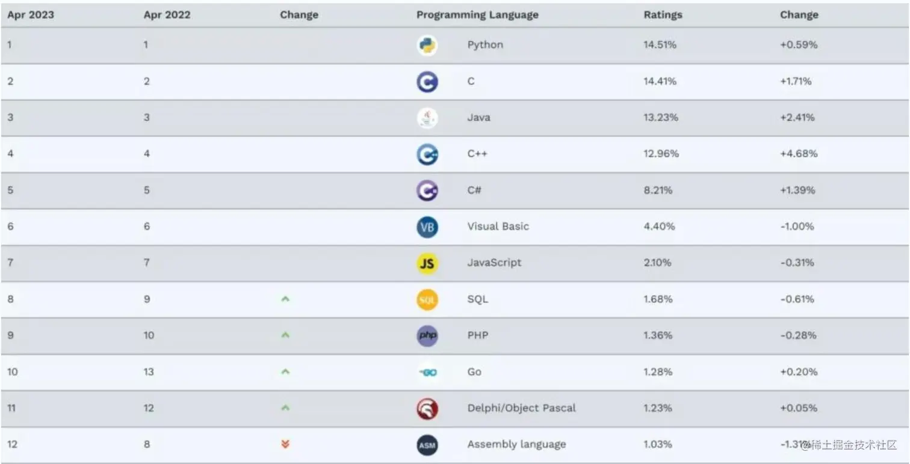Click the C language logo icon
This screenshot has height=464, width=910.
(427, 82)
